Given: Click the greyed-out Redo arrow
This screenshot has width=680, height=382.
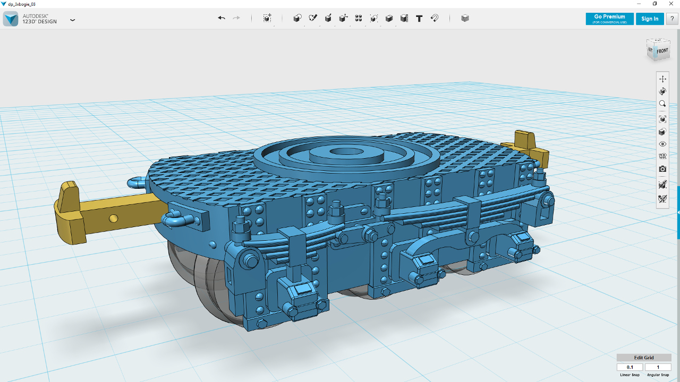Looking at the screenshot, I should click(236, 18).
